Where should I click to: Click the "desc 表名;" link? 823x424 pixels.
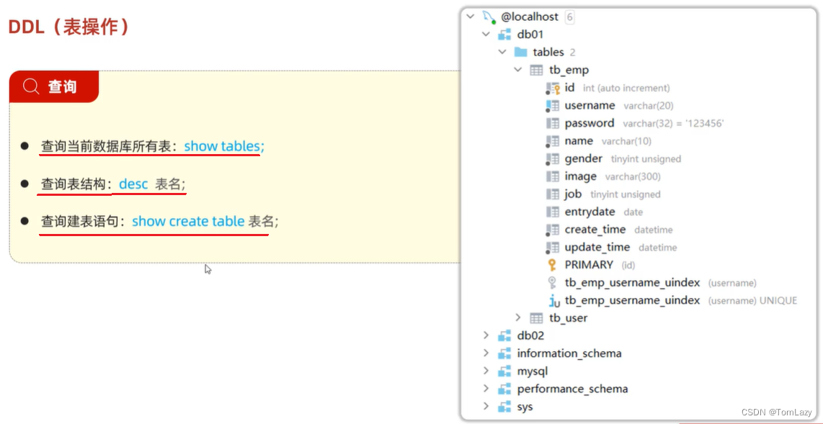point(153,184)
